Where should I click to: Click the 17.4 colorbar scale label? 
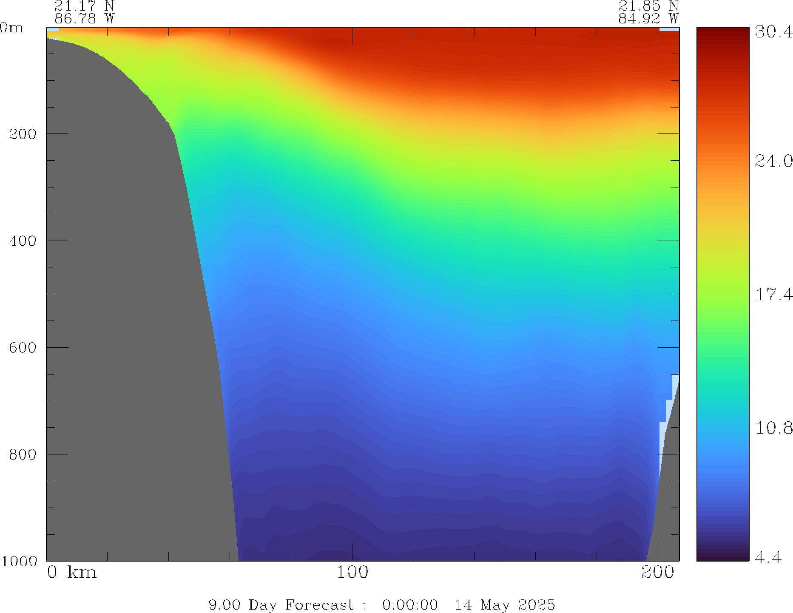pyautogui.click(x=773, y=295)
